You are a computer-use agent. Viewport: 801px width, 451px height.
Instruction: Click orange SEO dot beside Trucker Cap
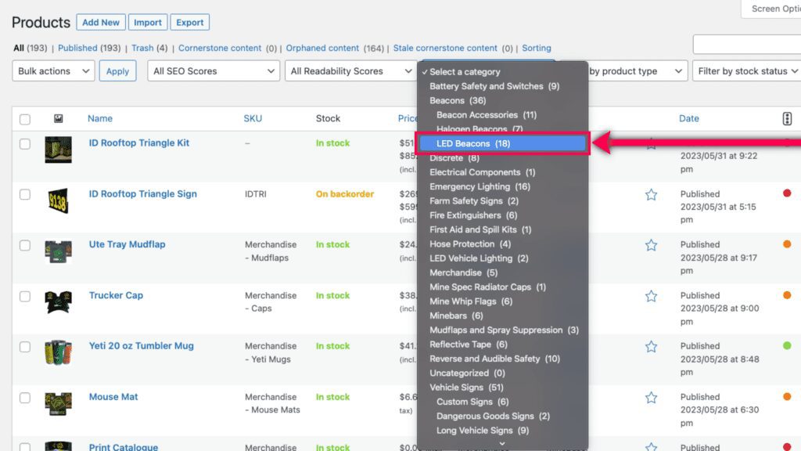[x=787, y=295]
